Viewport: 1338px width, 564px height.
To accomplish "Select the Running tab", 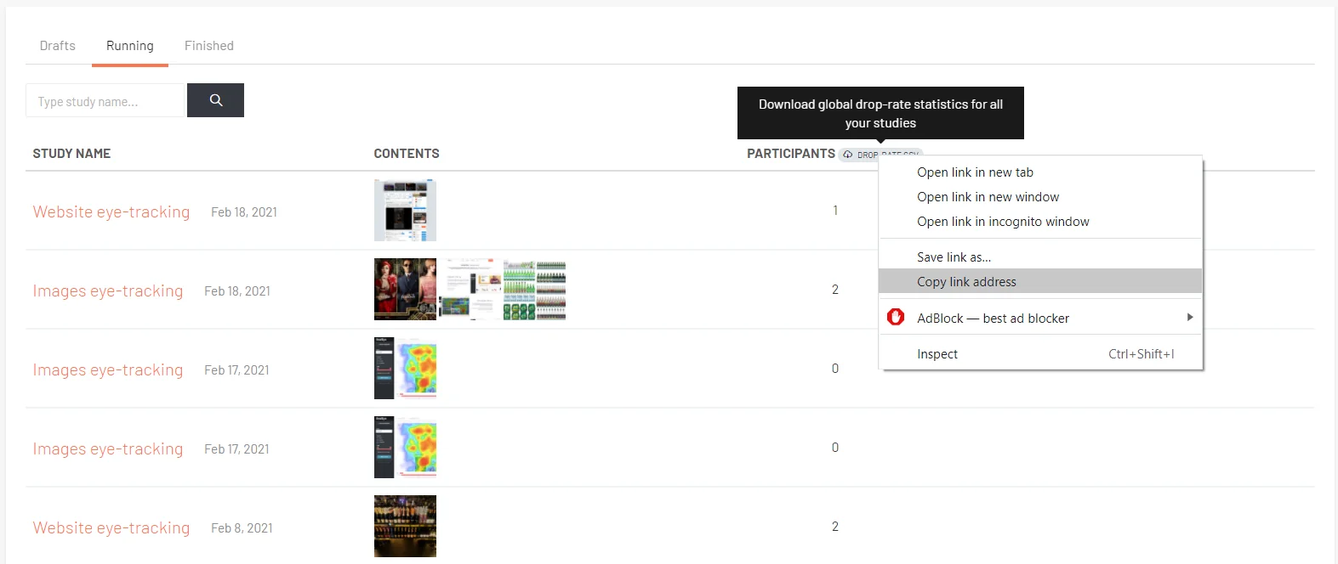I will pyautogui.click(x=130, y=46).
